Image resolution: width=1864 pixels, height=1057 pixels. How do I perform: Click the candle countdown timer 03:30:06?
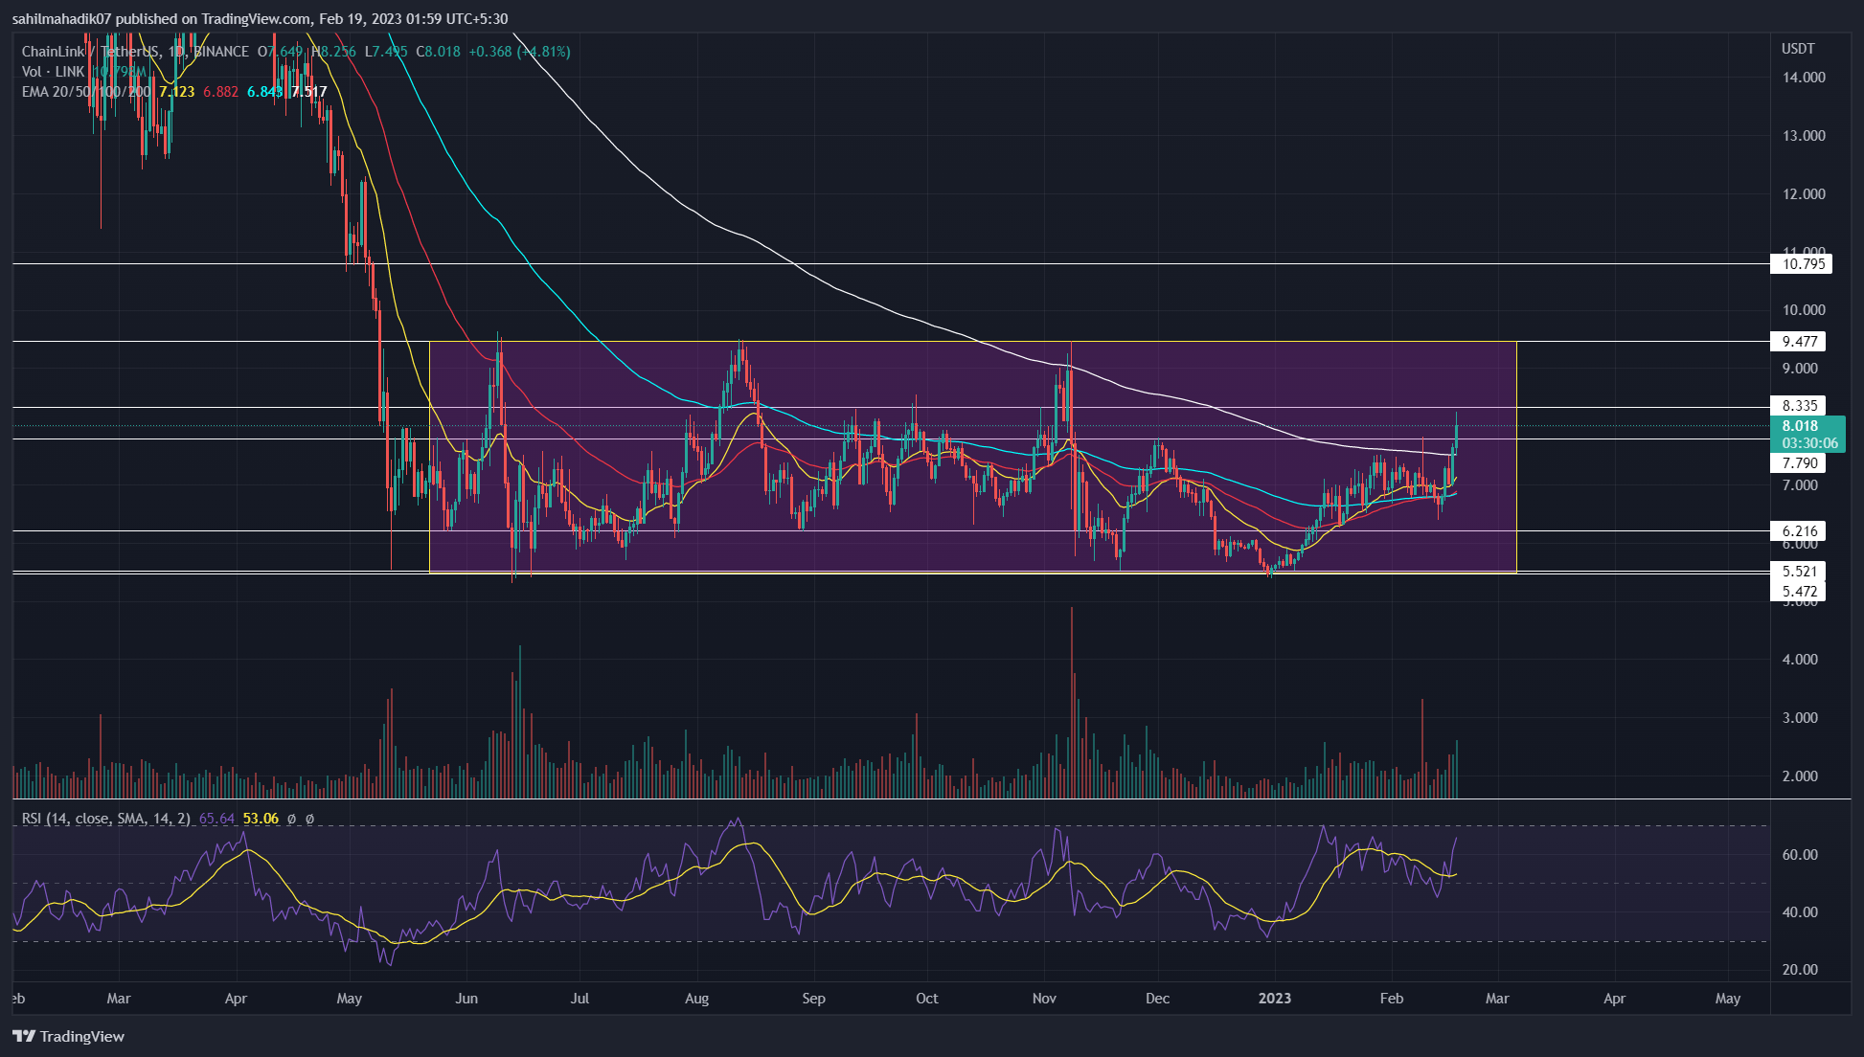[1809, 443]
